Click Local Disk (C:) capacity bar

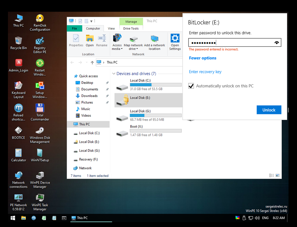pos(156,85)
